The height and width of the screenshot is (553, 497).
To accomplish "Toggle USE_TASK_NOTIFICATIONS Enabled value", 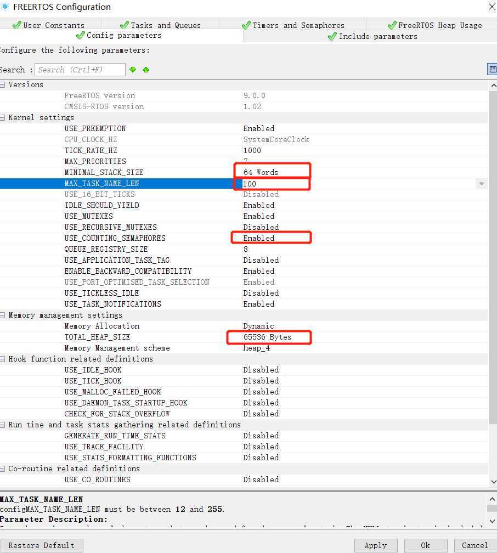I will tap(258, 304).
